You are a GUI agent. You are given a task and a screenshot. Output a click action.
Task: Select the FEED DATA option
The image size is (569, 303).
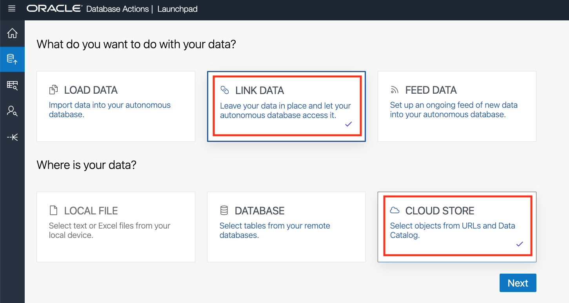457,106
